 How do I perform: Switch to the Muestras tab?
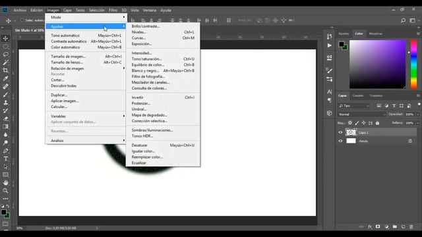click(x=375, y=34)
